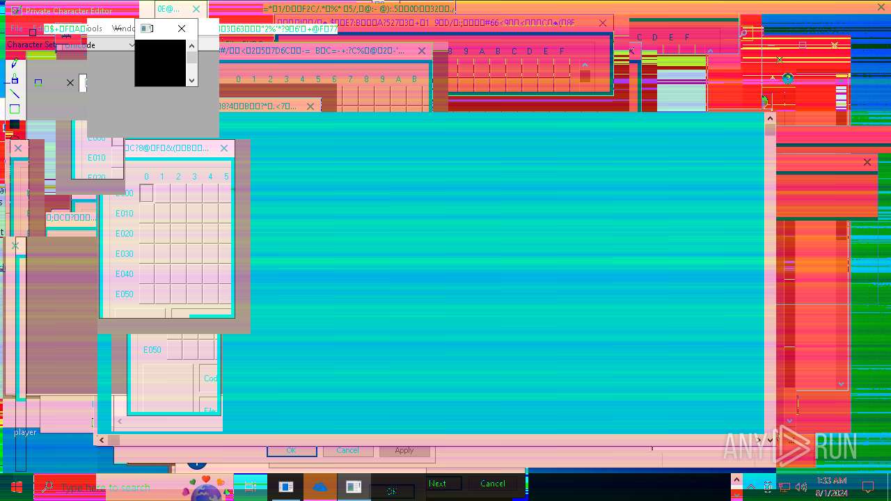
Task: Select the Straight Line tool
Action: [x=15, y=94]
